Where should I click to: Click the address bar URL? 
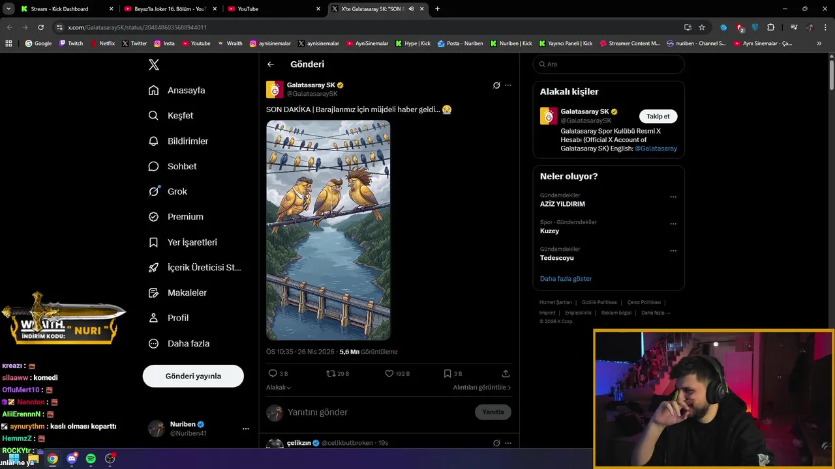point(137,27)
